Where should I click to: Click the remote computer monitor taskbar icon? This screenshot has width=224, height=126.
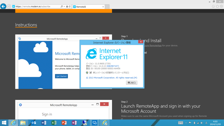[85, 123]
